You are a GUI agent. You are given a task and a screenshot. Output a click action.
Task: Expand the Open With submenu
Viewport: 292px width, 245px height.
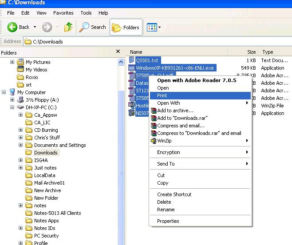click(201, 103)
